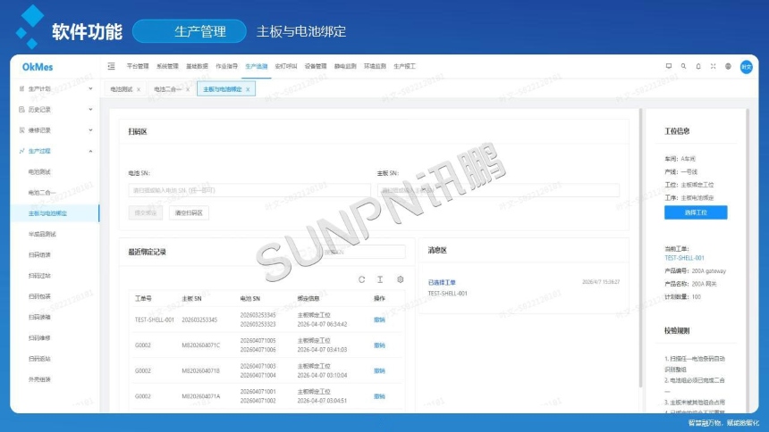Click the 历史记录 sidebar icon
Screen dimensions: 769x432
(x=21, y=109)
